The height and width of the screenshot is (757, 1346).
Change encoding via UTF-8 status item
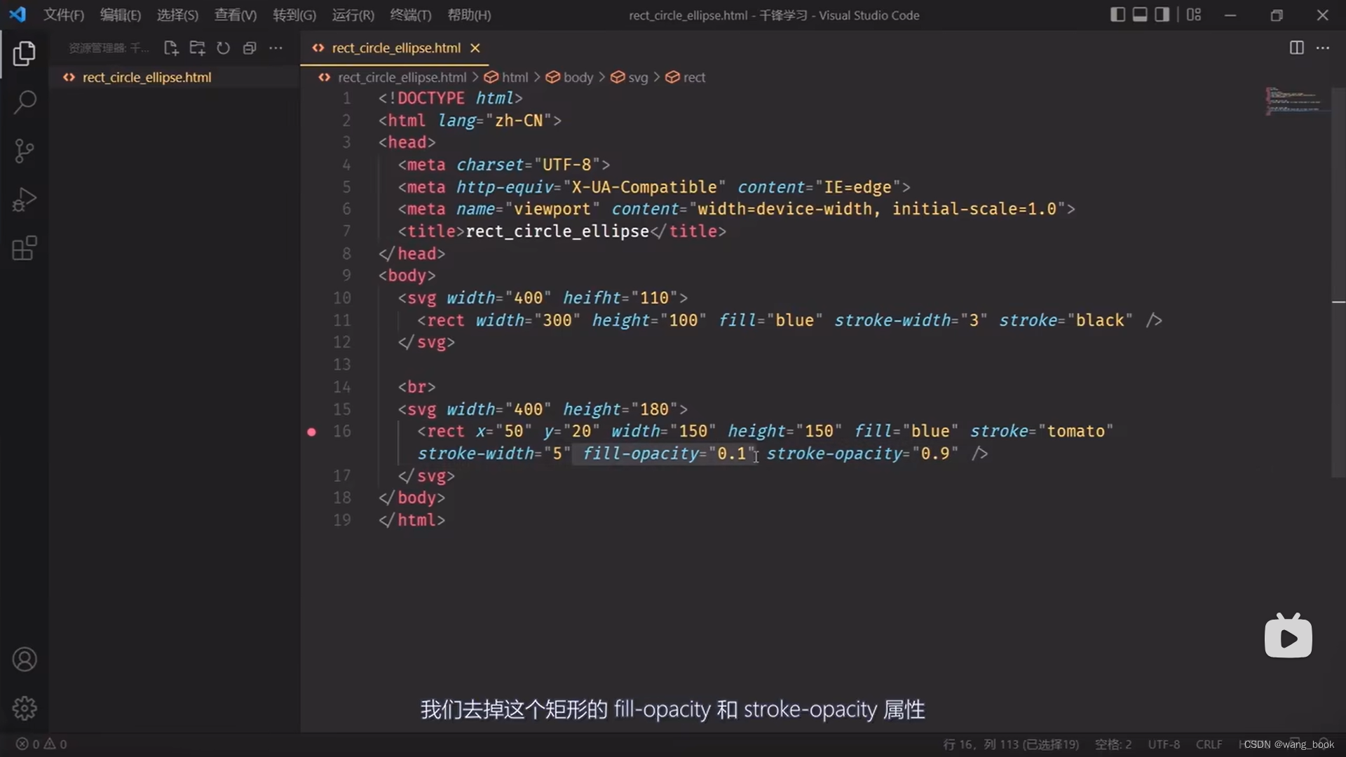(x=1163, y=744)
